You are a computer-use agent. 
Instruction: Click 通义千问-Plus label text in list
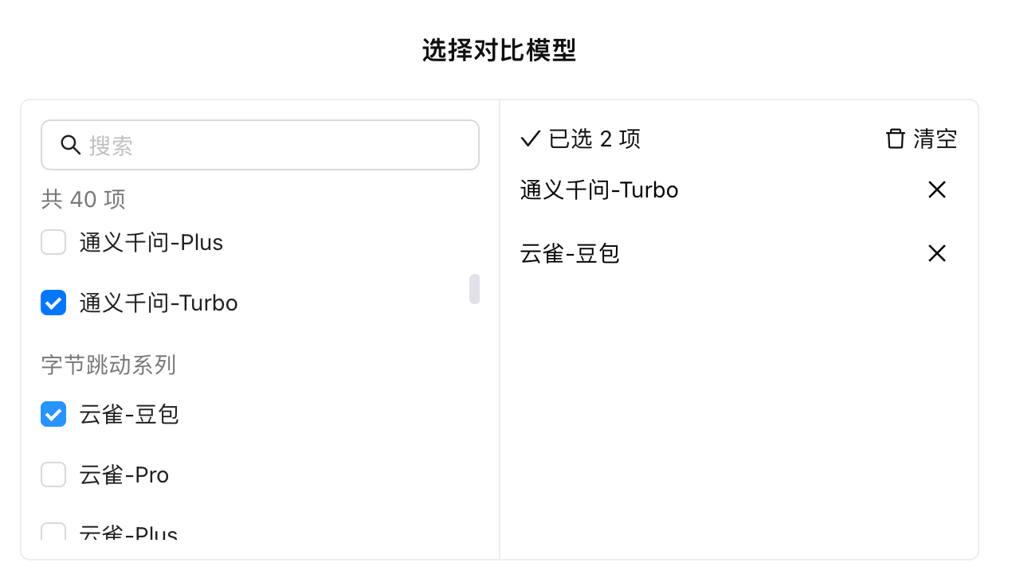click(151, 242)
